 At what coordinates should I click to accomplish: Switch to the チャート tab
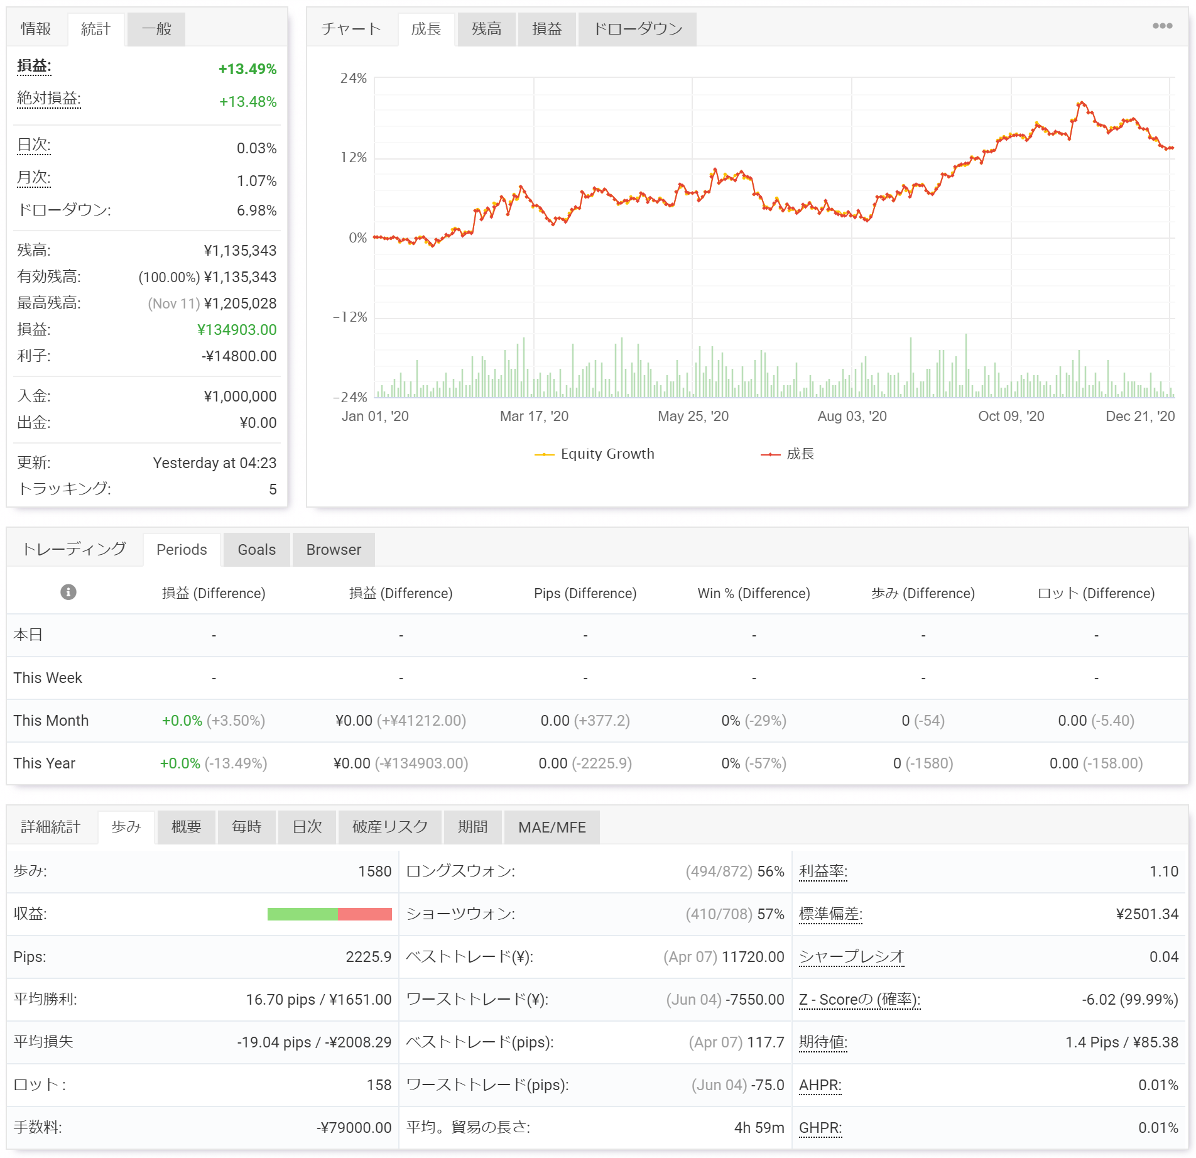click(351, 29)
